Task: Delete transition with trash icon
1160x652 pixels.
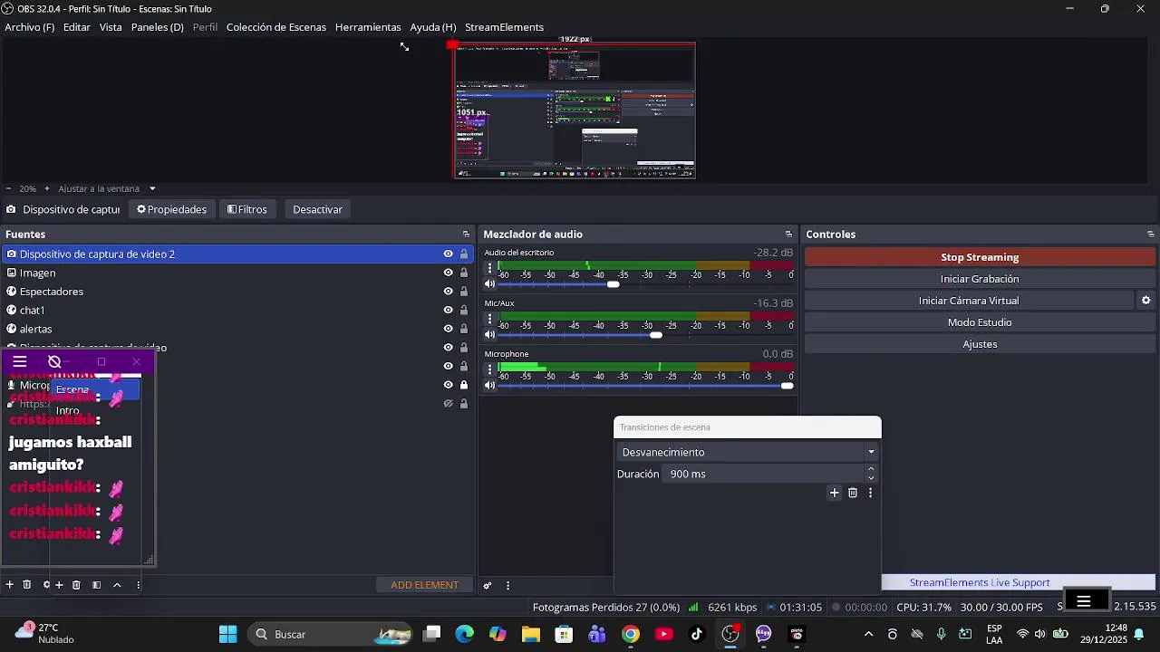Action: 853,493
